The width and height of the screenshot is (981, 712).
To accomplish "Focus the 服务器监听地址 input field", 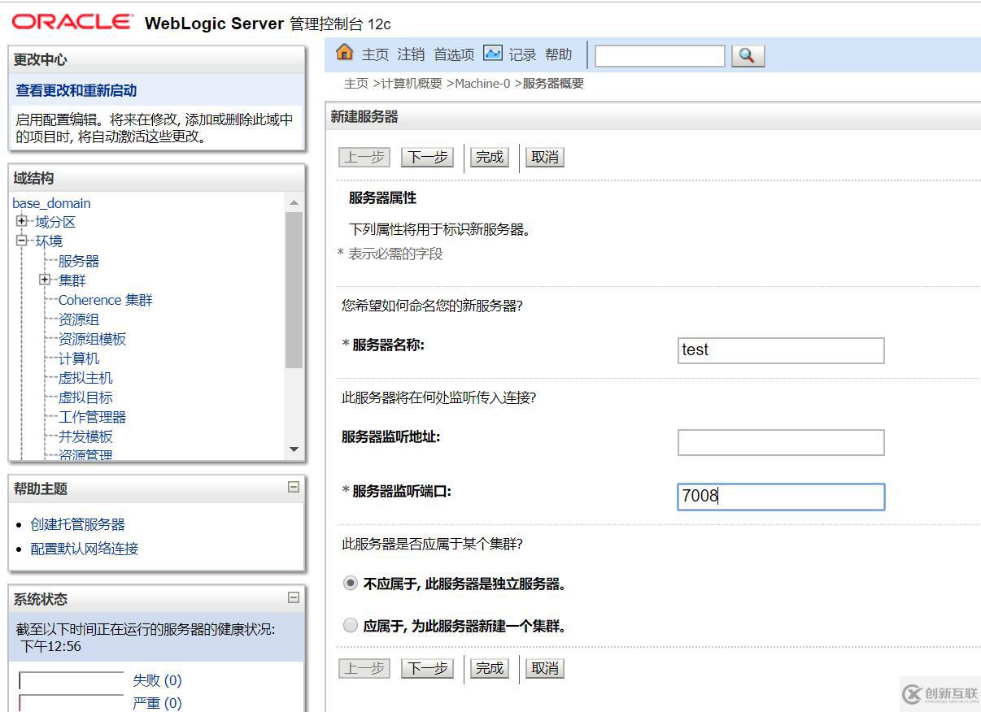I will click(781, 443).
